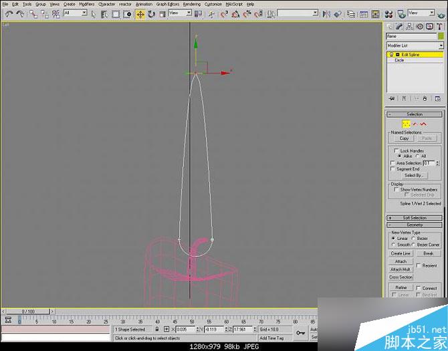
Task: Switch to the Display panel tab
Action: click(x=430, y=27)
